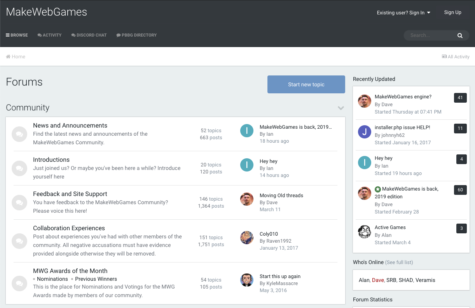The height and width of the screenshot is (308, 475).
Task: Open the MWG Awards of the Month forum
Action: click(x=70, y=271)
